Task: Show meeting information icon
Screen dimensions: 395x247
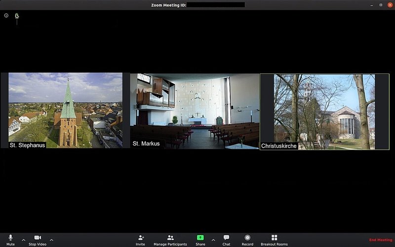Action: tap(6, 15)
